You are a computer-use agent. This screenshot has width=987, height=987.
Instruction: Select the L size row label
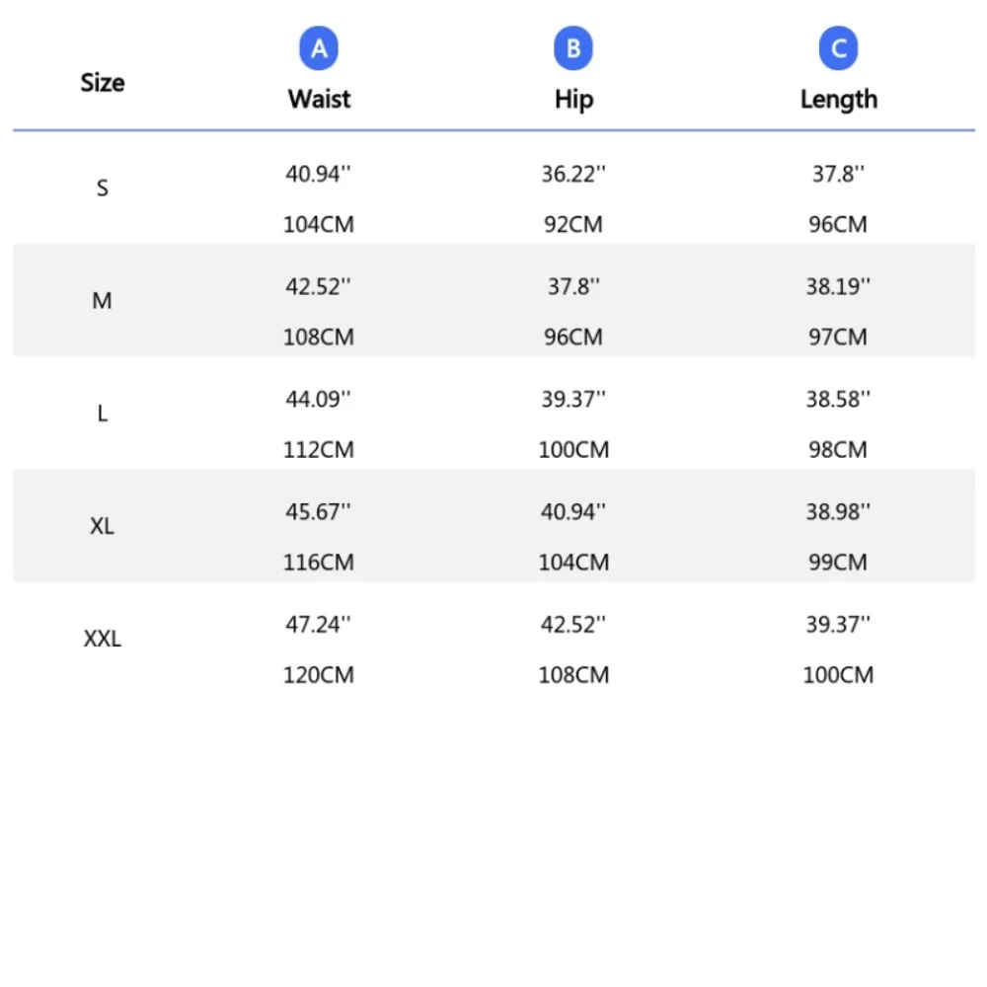tap(102, 414)
